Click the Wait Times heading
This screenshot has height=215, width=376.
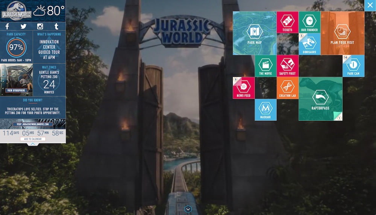[49, 67]
